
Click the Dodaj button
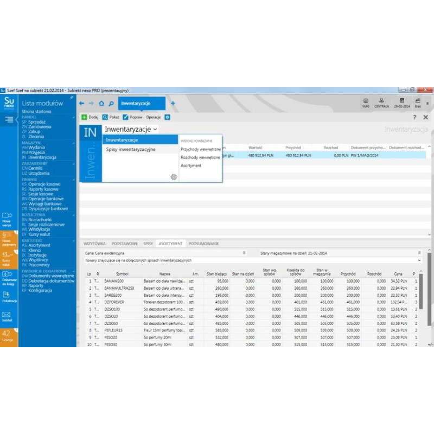pos(90,117)
